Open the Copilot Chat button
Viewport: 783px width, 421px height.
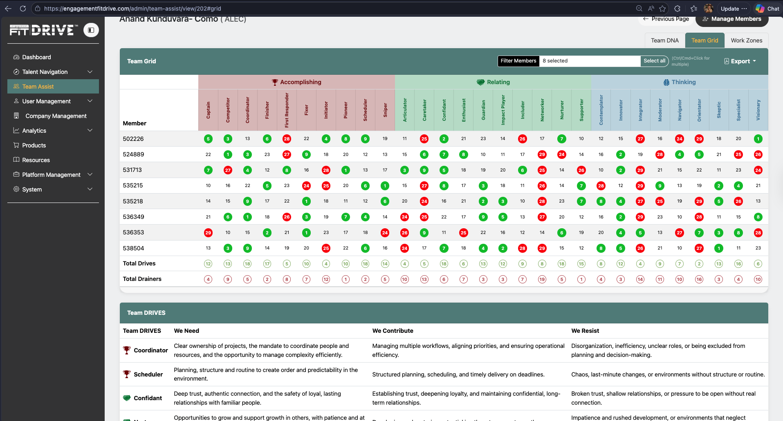(767, 9)
